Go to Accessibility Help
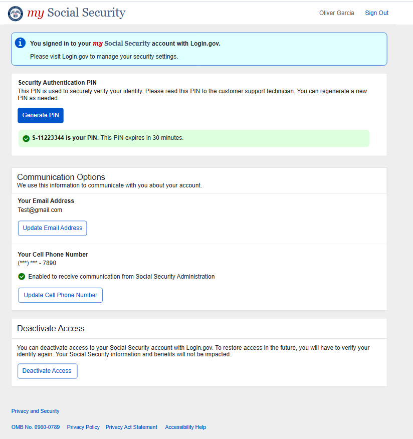This screenshot has width=413, height=439. pos(185,427)
